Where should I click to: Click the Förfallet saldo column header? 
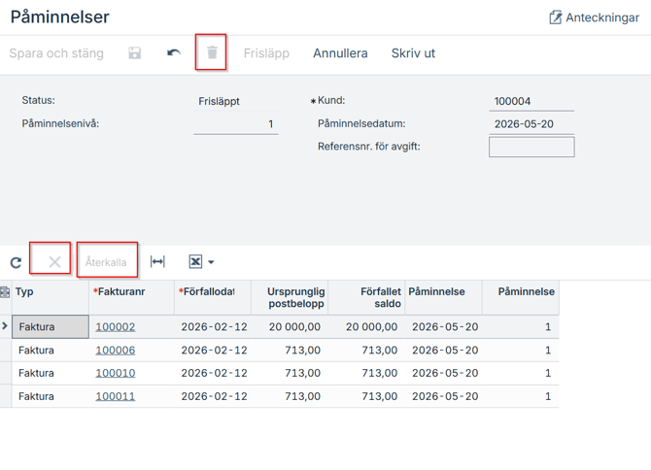(366, 297)
